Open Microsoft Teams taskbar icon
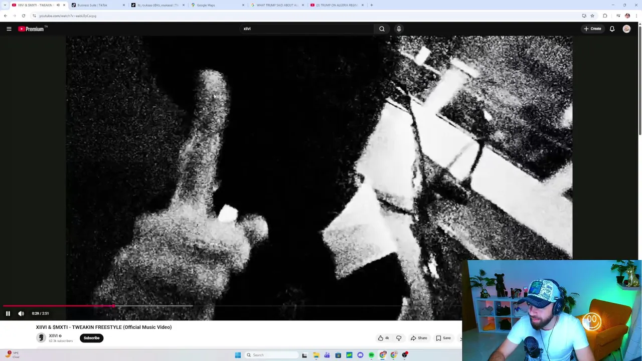 (x=327, y=355)
